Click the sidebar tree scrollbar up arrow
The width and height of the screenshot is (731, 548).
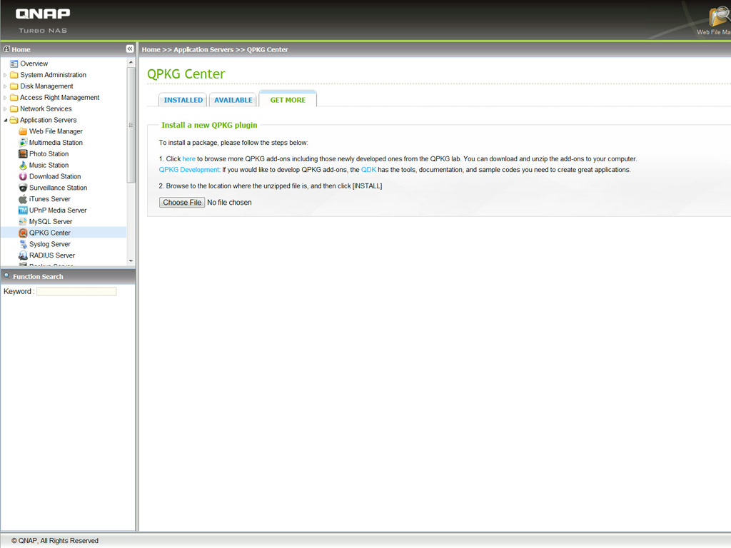tap(131, 62)
